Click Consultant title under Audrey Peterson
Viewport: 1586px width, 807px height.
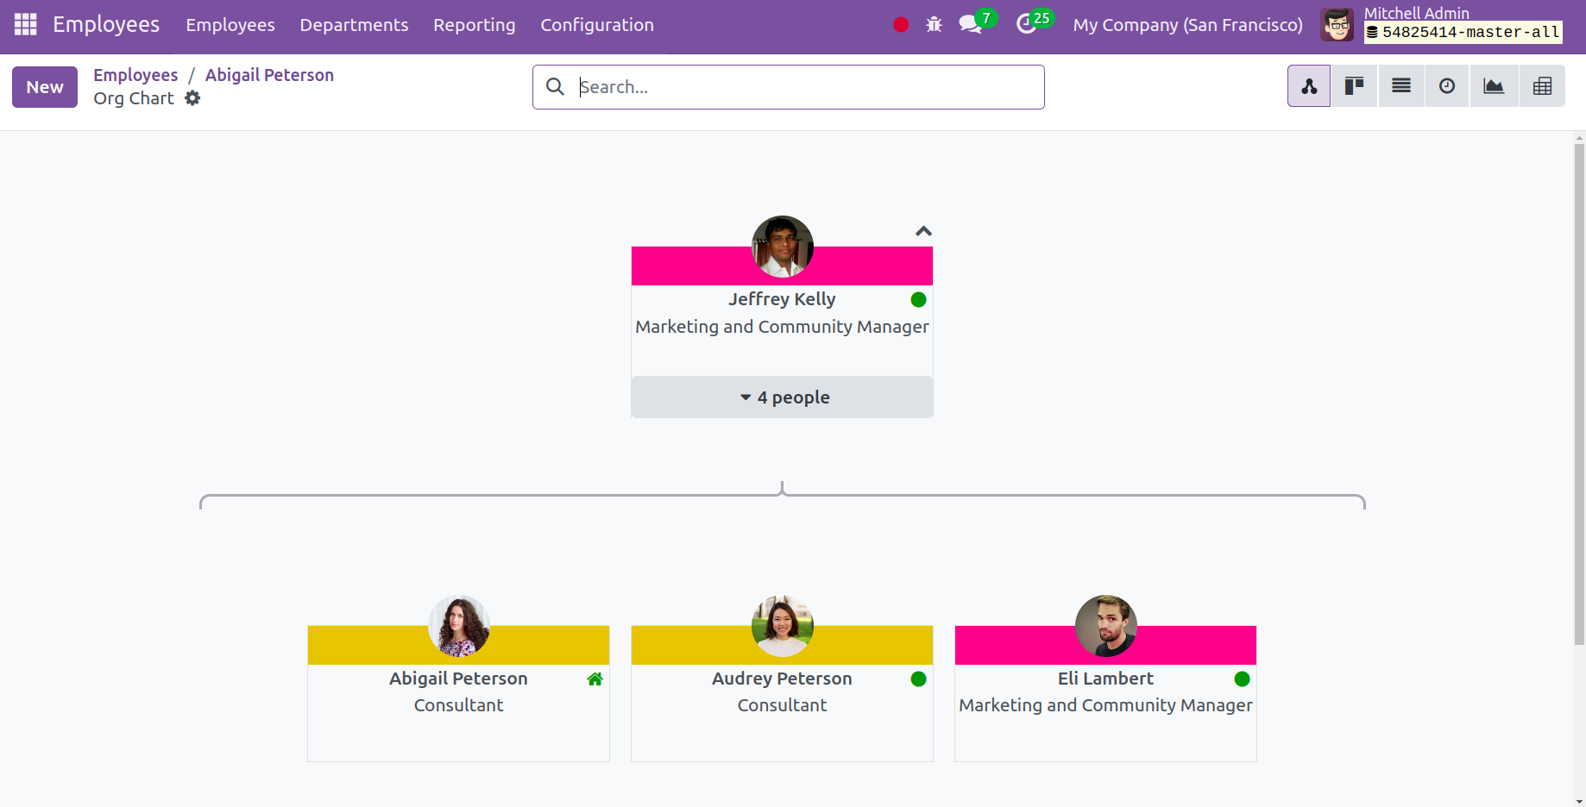(782, 705)
